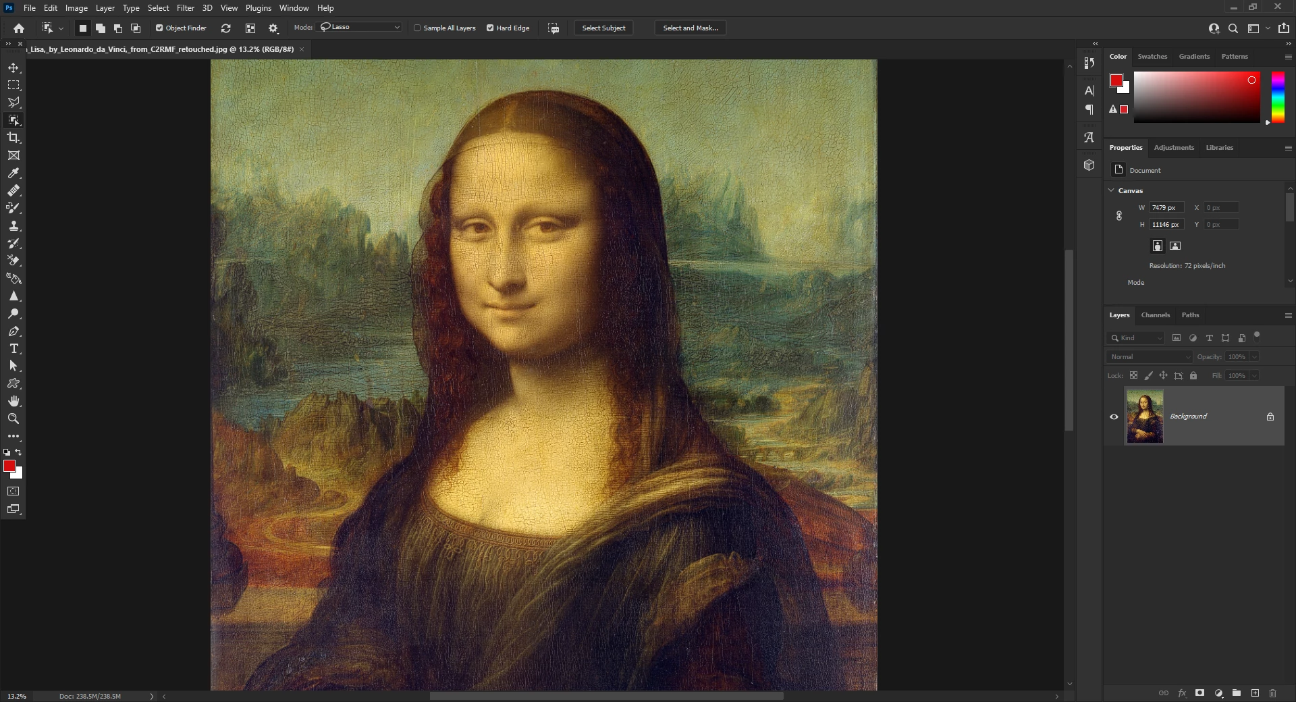Select the Hand tool
Image resolution: width=1296 pixels, height=702 pixels.
click(x=13, y=401)
